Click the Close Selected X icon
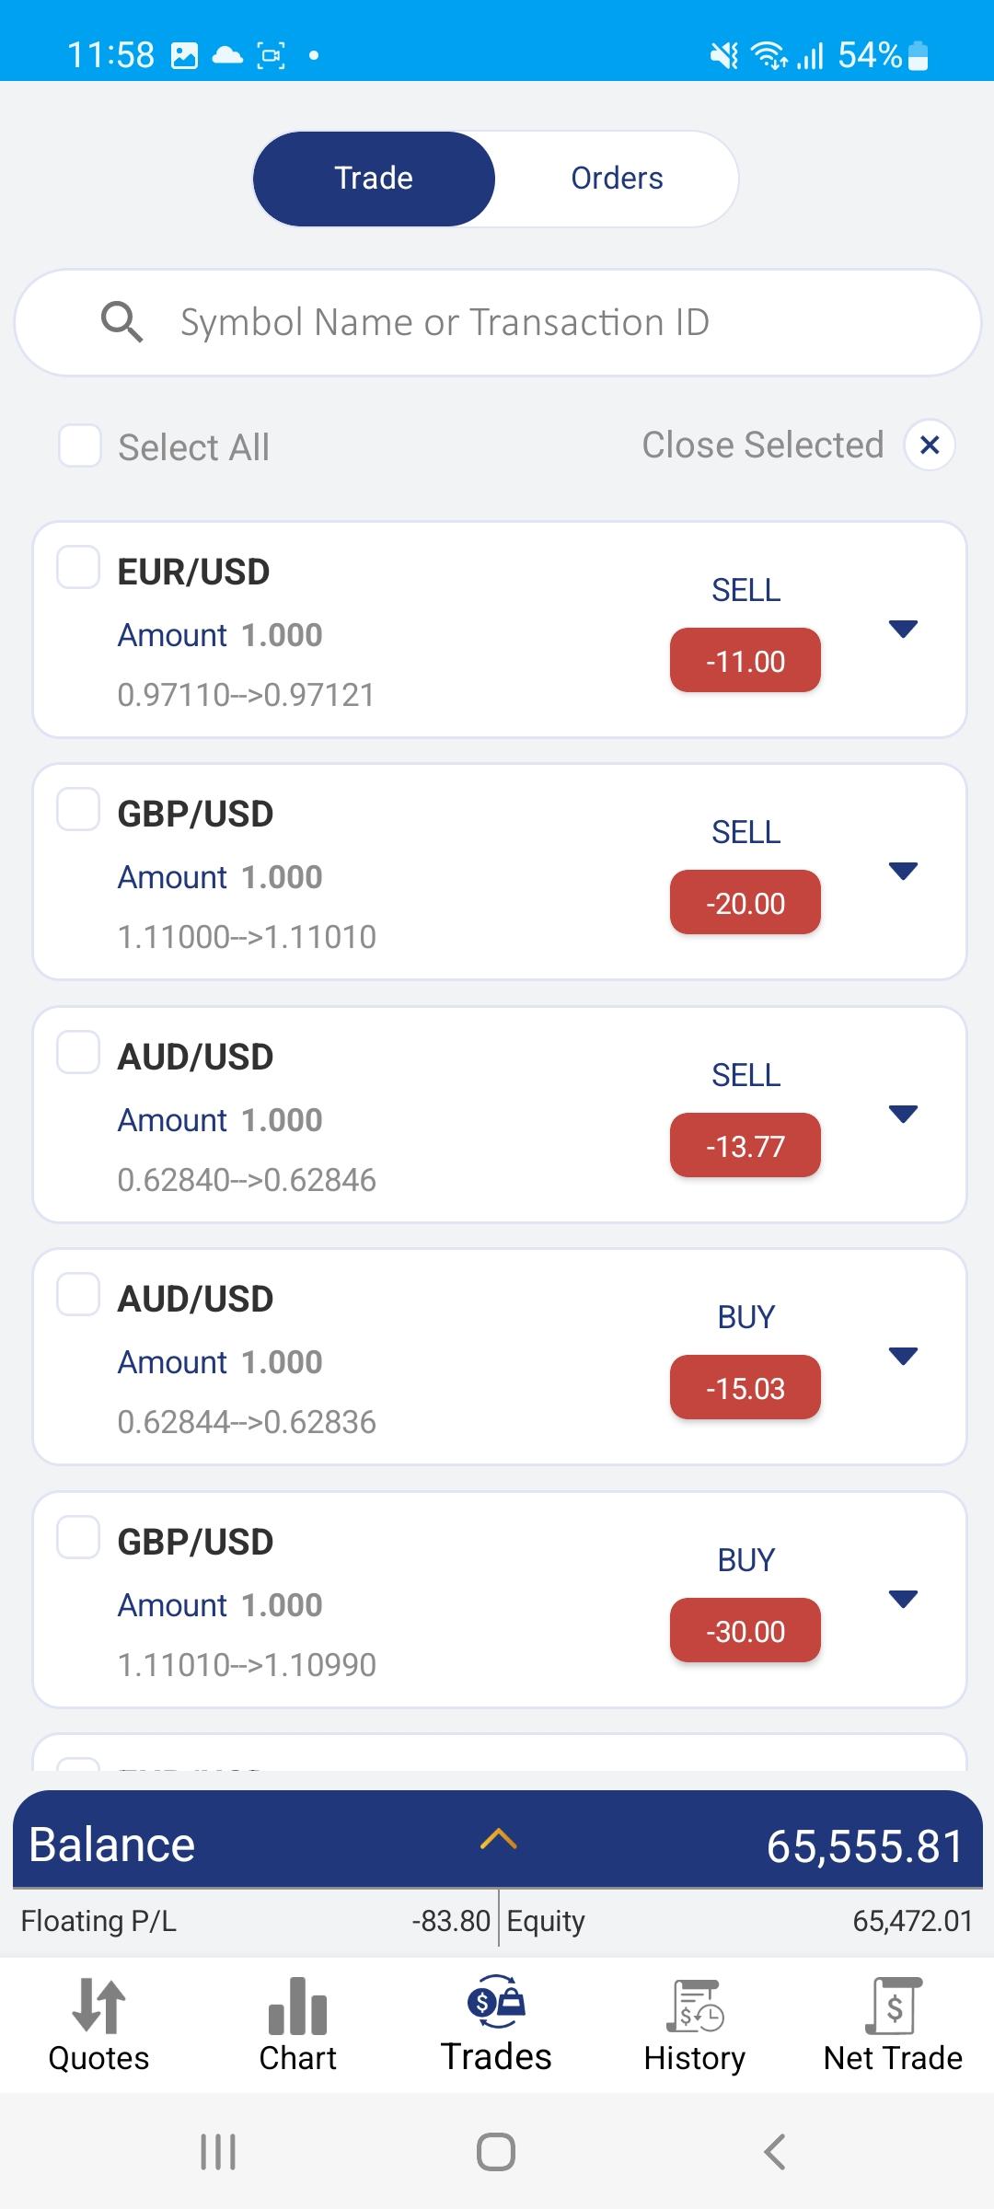The image size is (994, 2209). coord(930,445)
